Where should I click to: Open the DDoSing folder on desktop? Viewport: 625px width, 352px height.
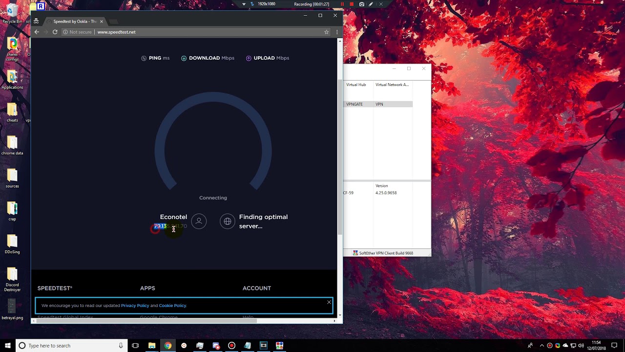[x=12, y=244]
